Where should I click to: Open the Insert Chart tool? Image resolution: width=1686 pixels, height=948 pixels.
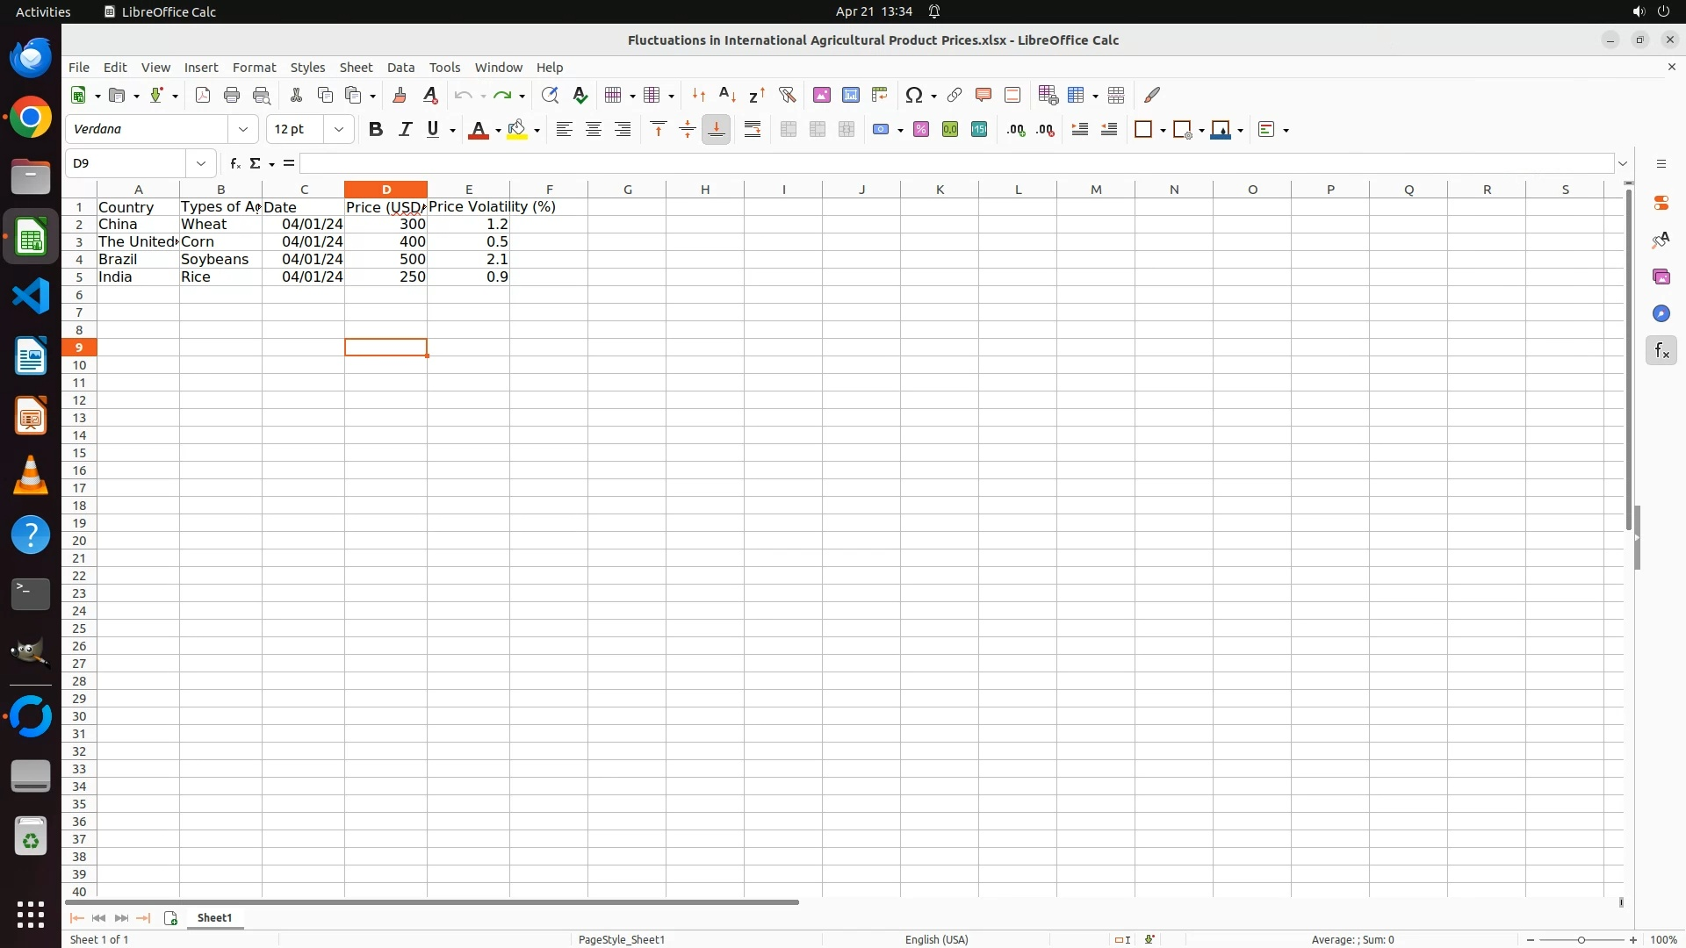[x=850, y=95]
